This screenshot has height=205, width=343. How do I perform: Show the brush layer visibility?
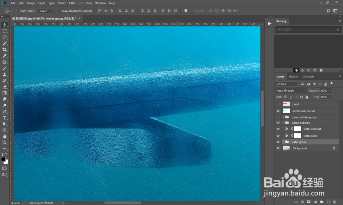pos(278,104)
